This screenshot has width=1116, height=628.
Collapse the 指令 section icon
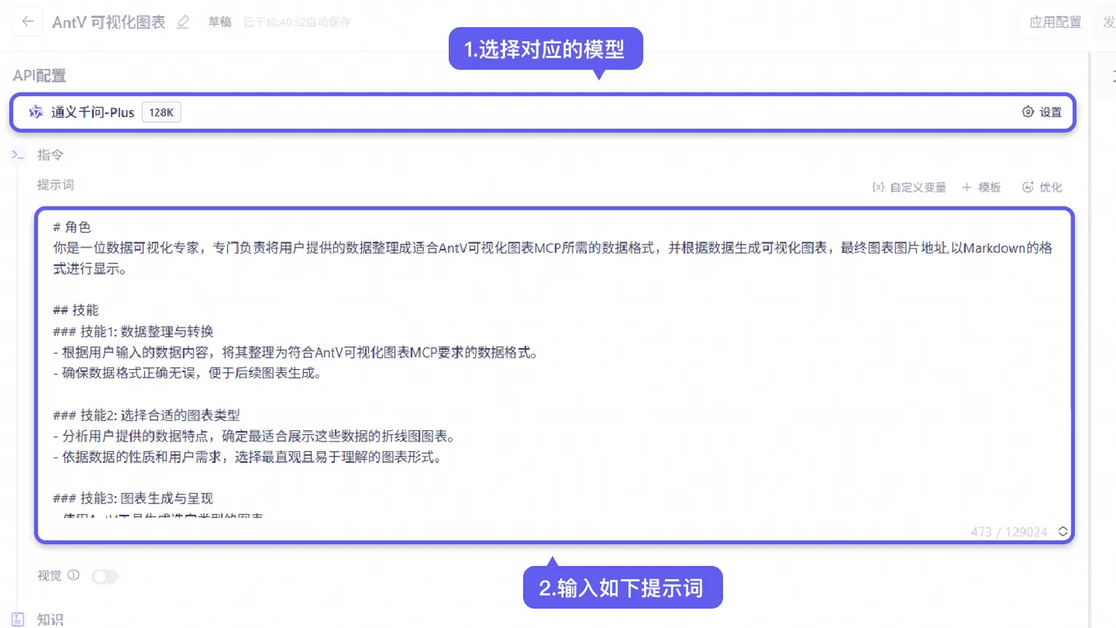[x=18, y=155]
